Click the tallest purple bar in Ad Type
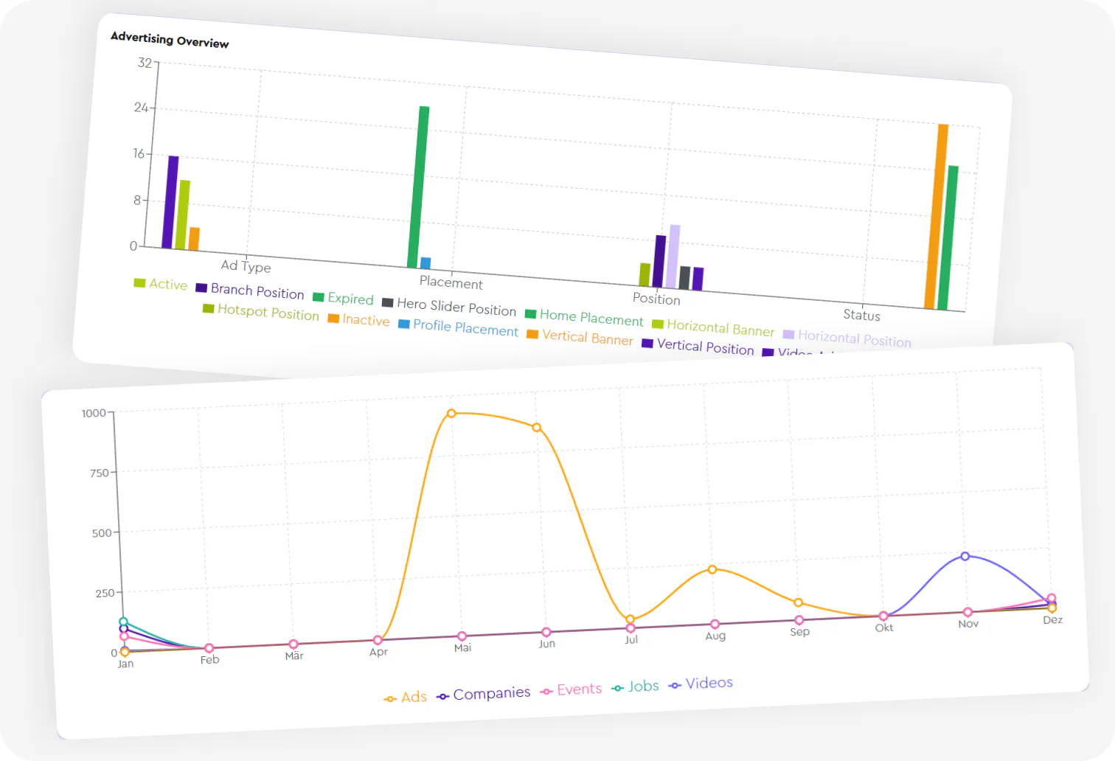The height and width of the screenshot is (761, 1115). pos(170,202)
